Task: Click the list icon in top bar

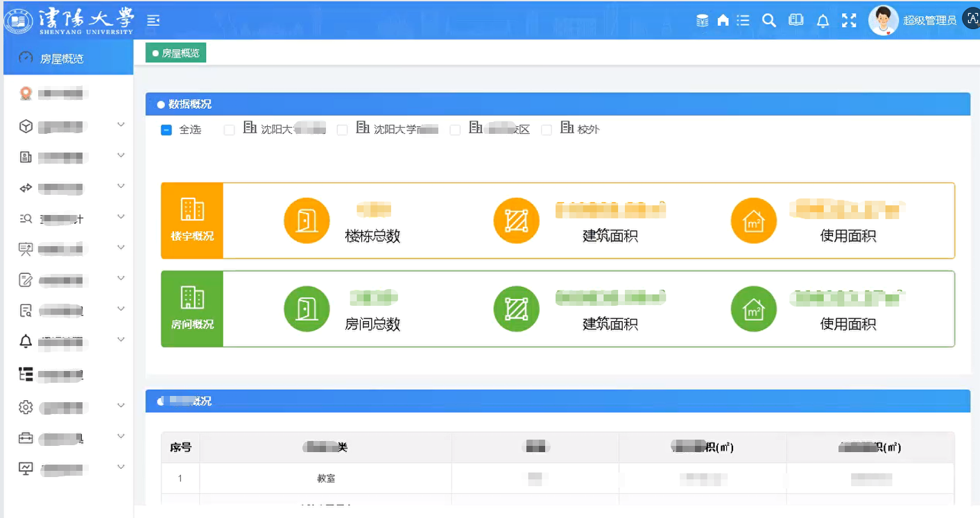Action: click(743, 21)
